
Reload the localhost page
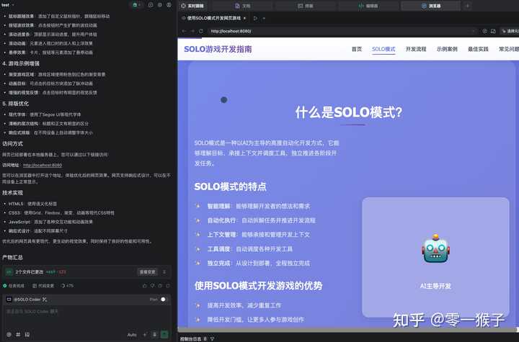point(200,31)
